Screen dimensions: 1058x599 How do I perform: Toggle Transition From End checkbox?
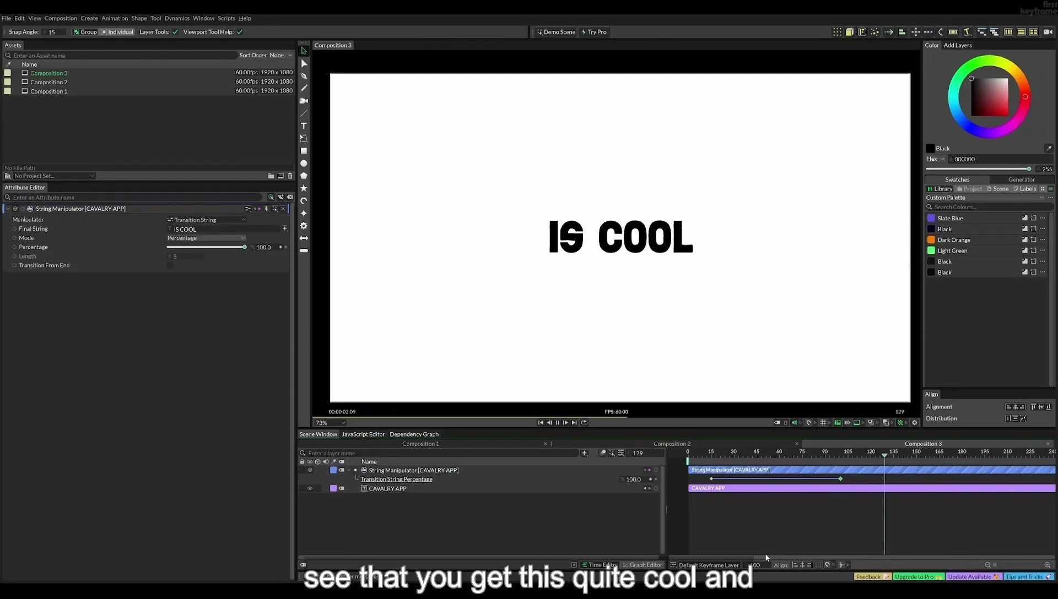pos(170,265)
